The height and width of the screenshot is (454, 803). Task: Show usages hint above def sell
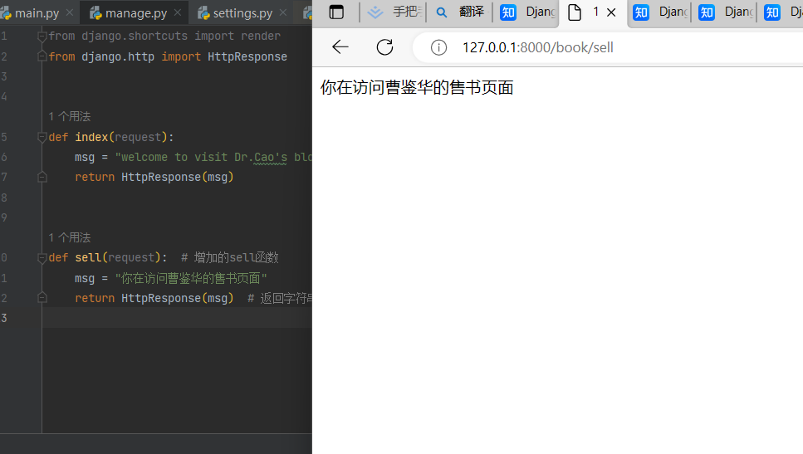coord(70,237)
